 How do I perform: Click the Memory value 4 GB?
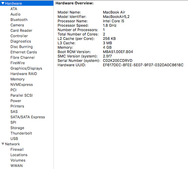pos(107,47)
